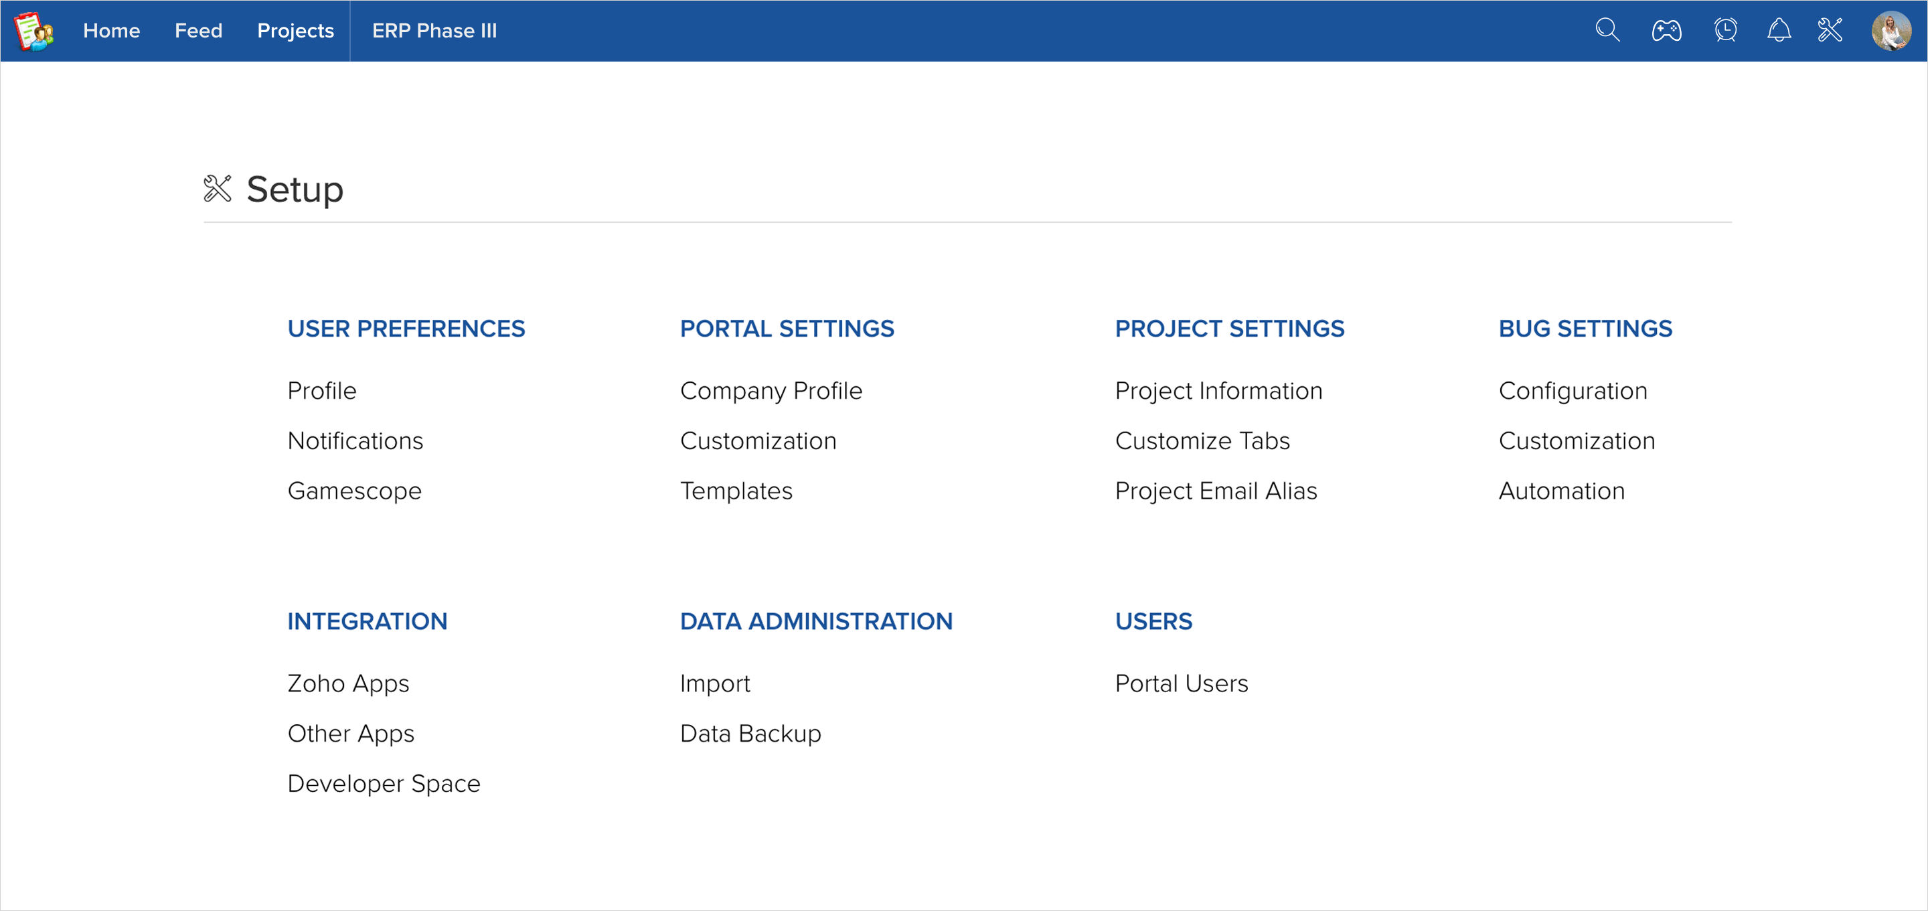The image size is (1928, 911).
Task: Go to the Home tab
Action: (x=110, y=31)
